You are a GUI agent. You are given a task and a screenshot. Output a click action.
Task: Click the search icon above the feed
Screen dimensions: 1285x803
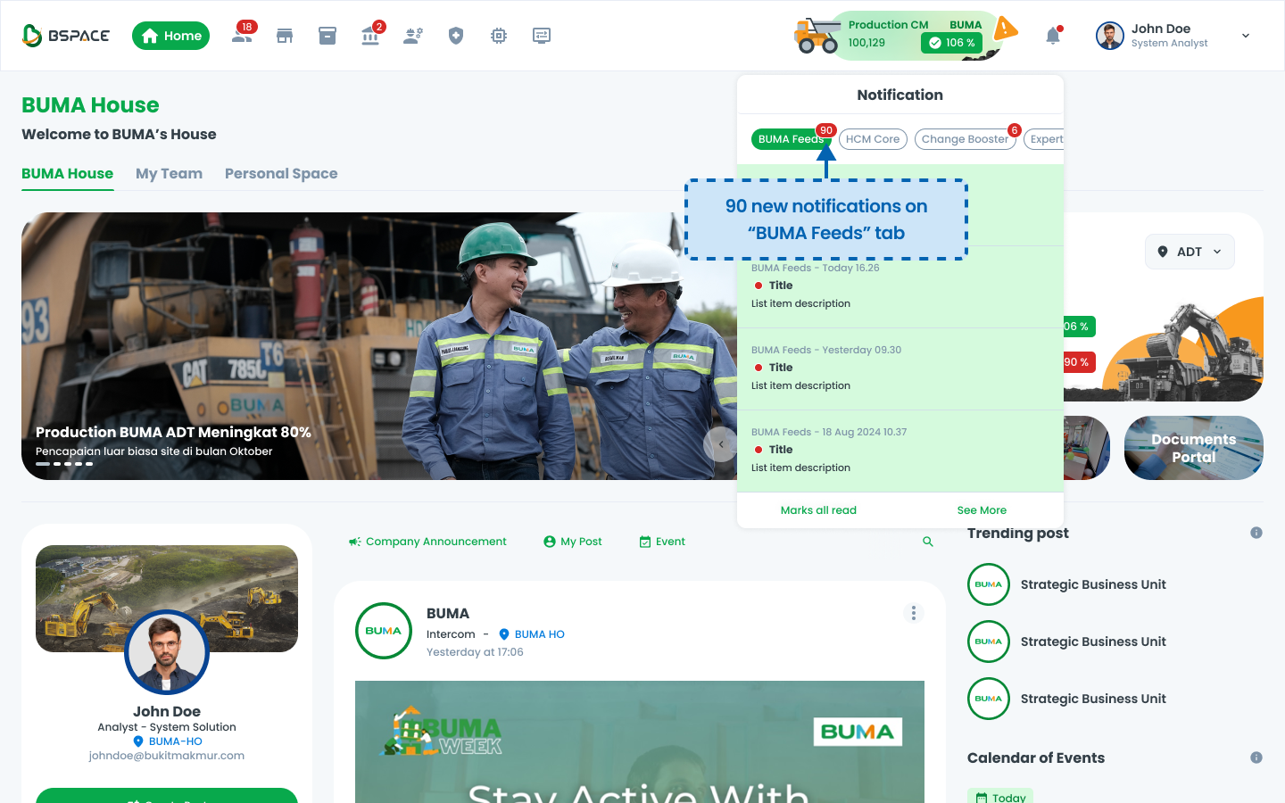tap(928, 542)
